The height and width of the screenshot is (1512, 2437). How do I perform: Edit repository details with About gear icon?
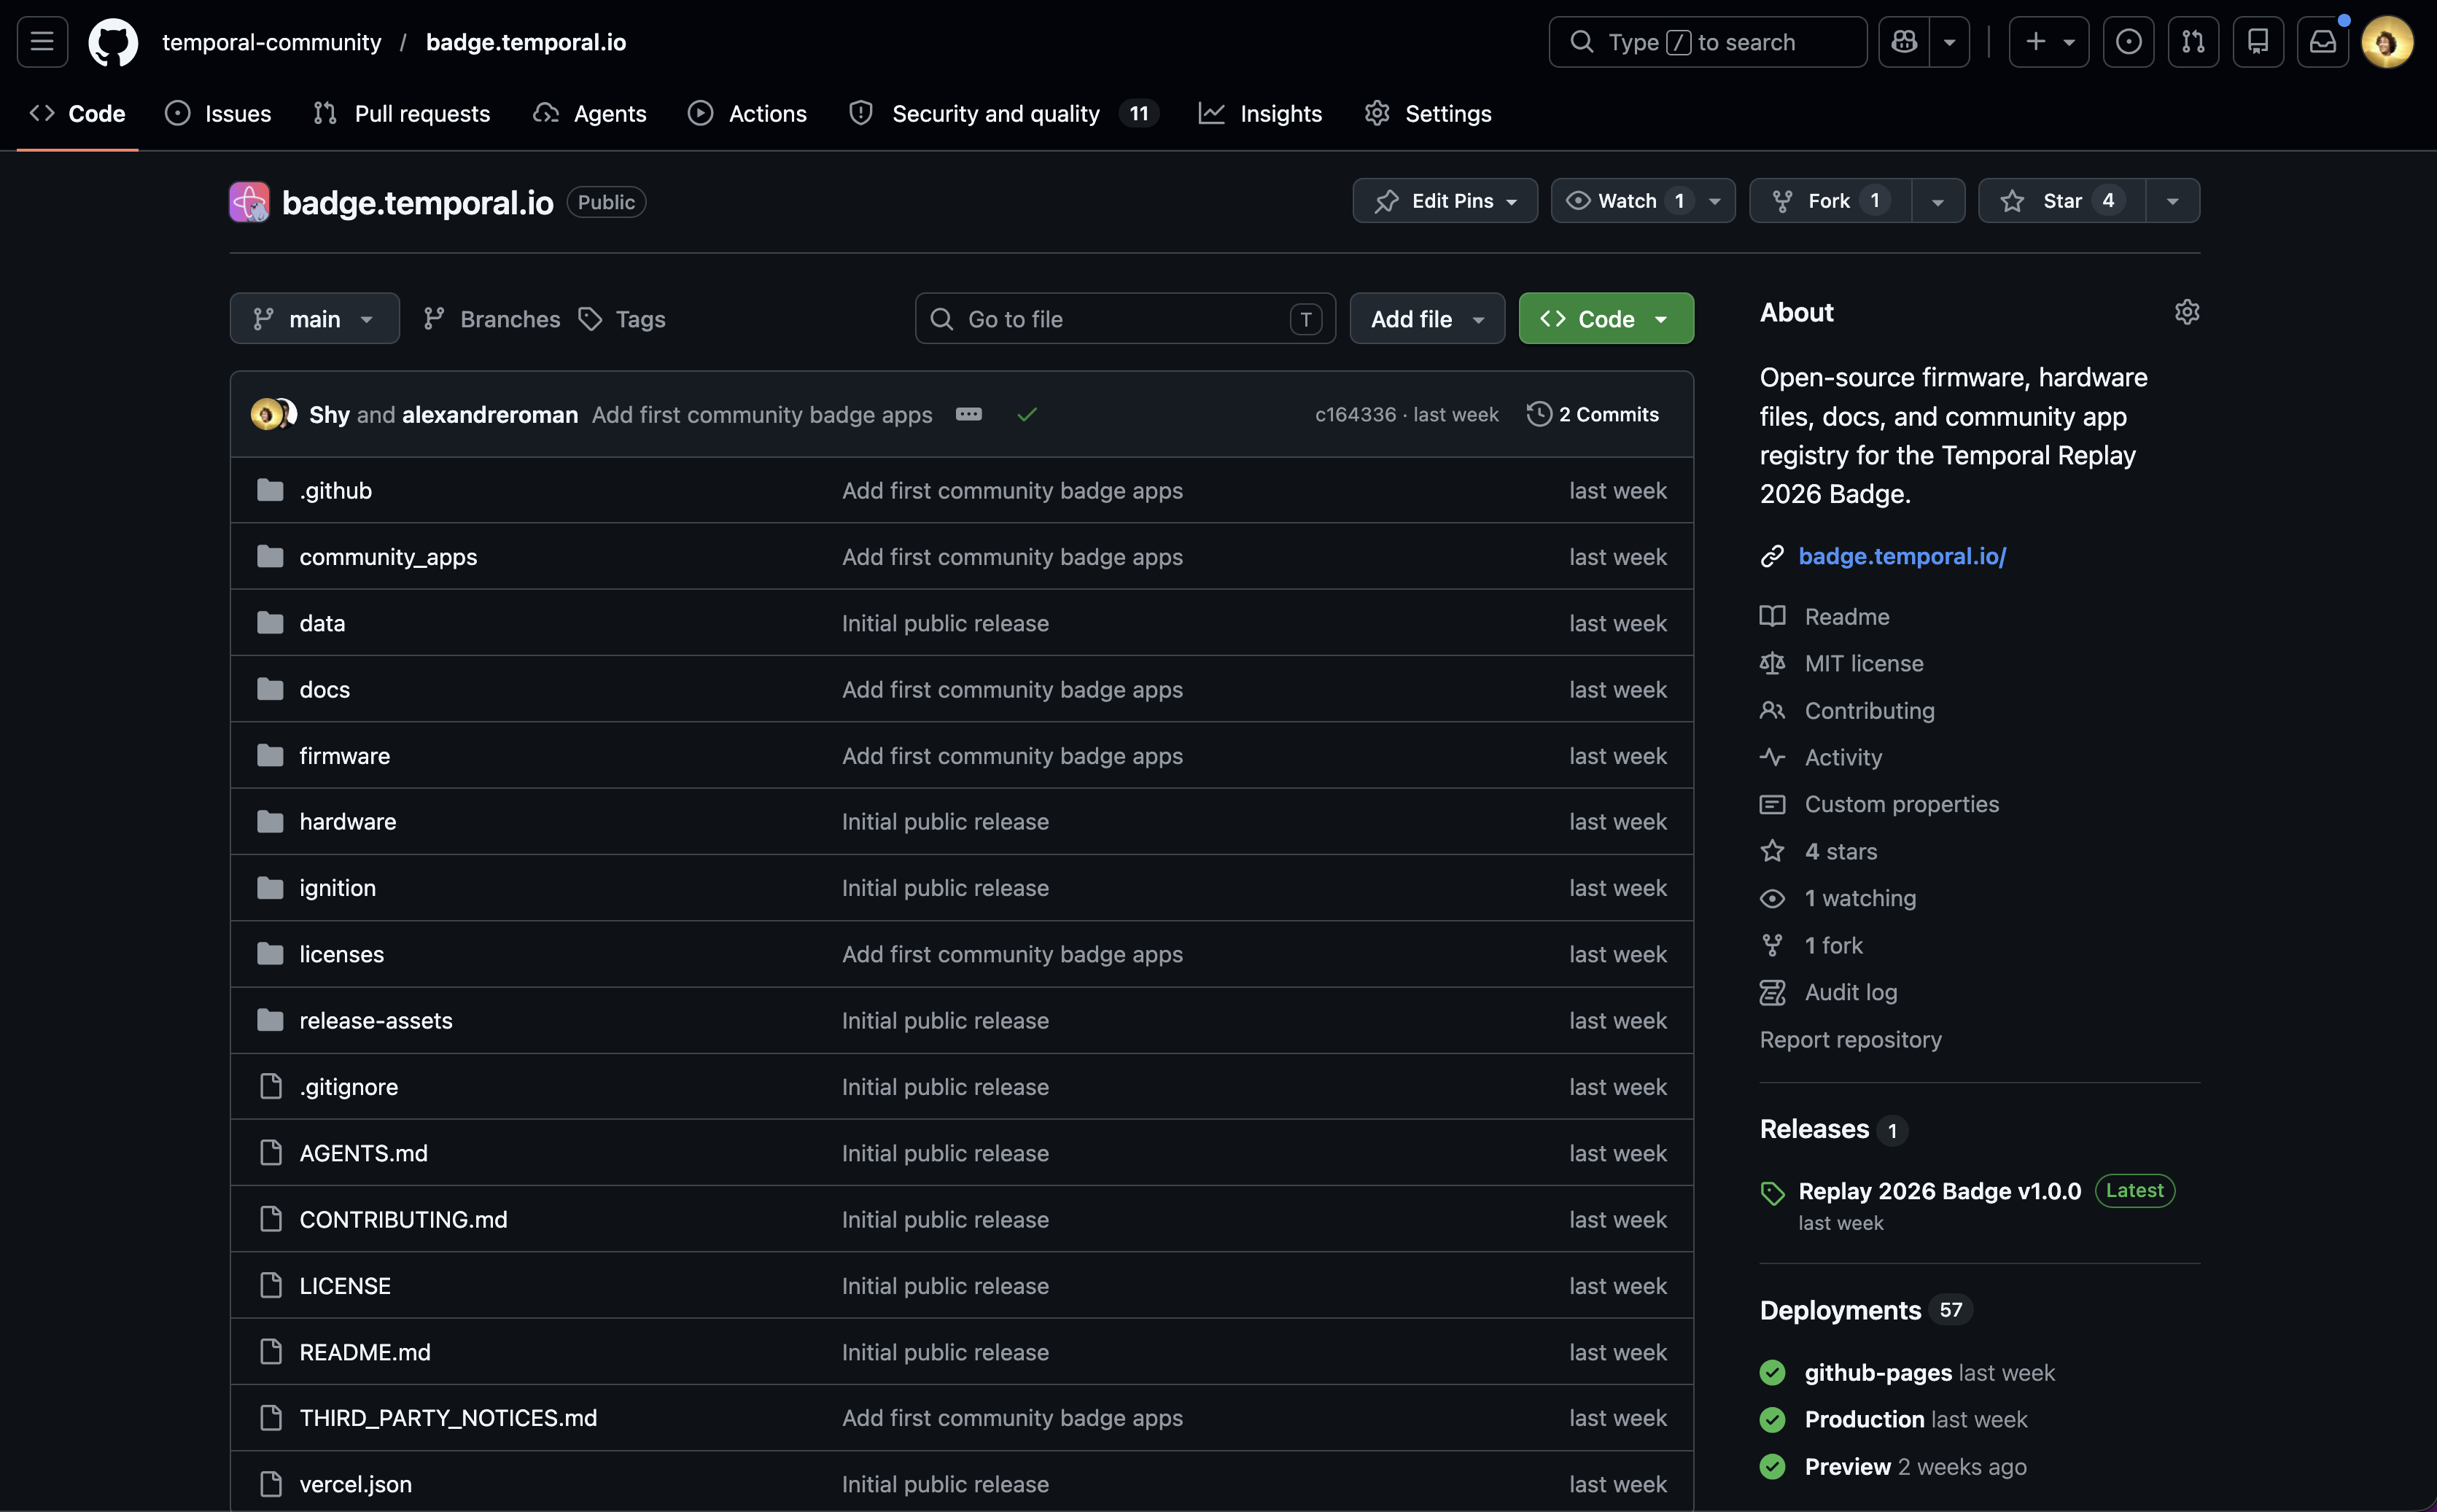(2187, 312)
